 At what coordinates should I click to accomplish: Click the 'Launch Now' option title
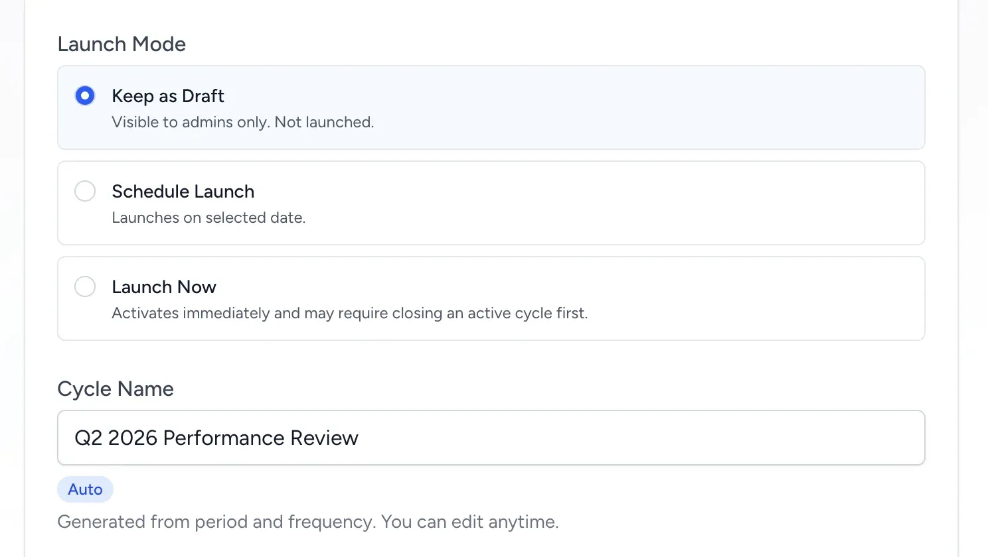click(x=164, y=286)
